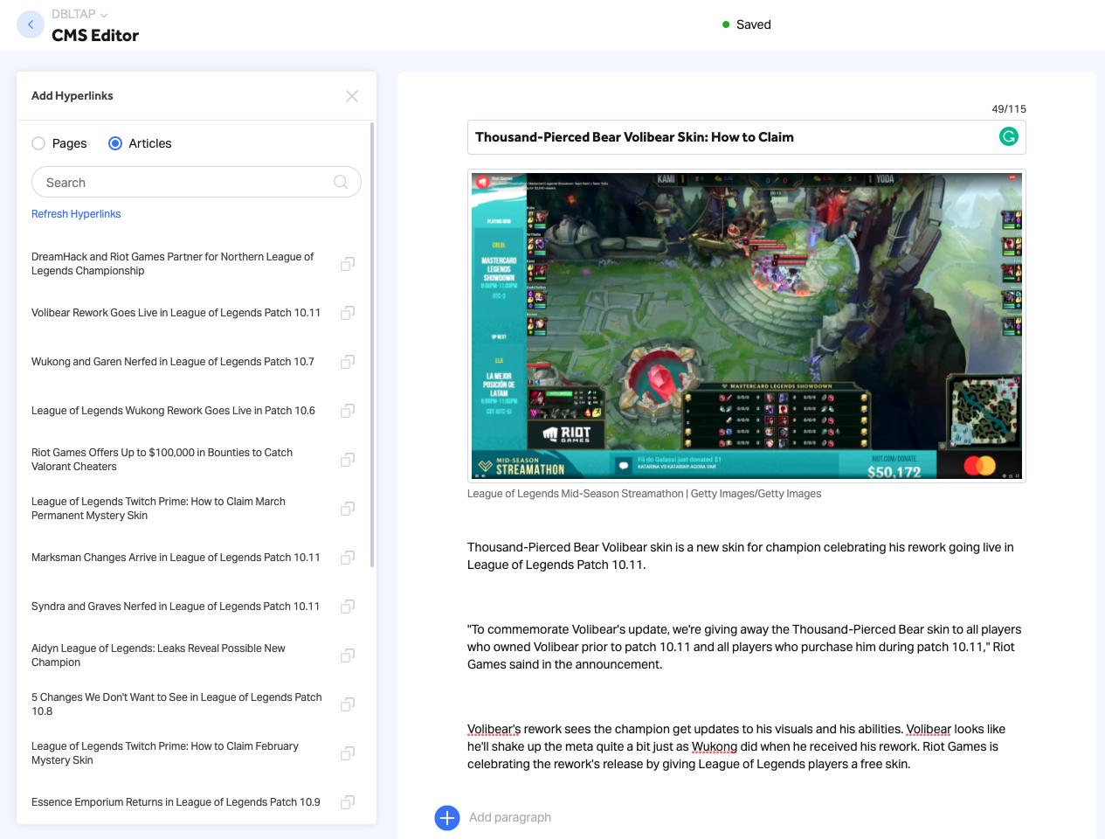Click the hyperlink Search field
This screenshot has height=839, width=1105.
click(197, 182)
